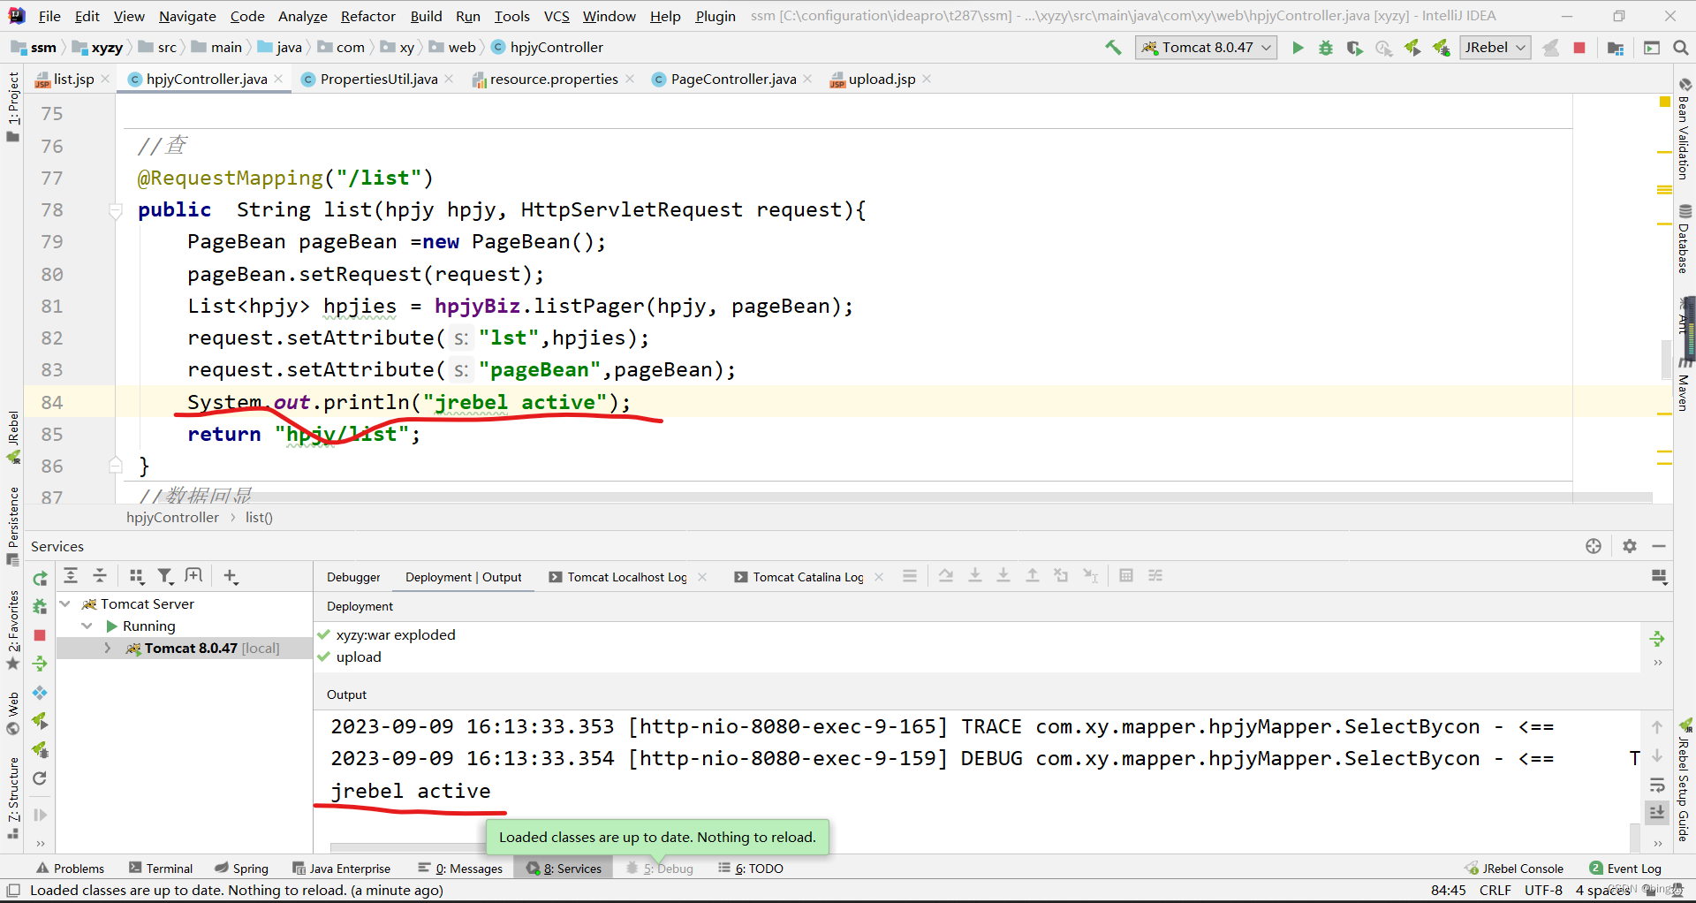Open Search Everywhere magnifier icon
This screenshot has height=903, width=1696.
click(1681, 48)
